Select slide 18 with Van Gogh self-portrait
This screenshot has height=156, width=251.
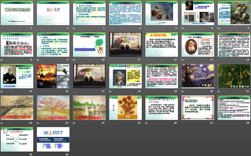tap(125, 76)
